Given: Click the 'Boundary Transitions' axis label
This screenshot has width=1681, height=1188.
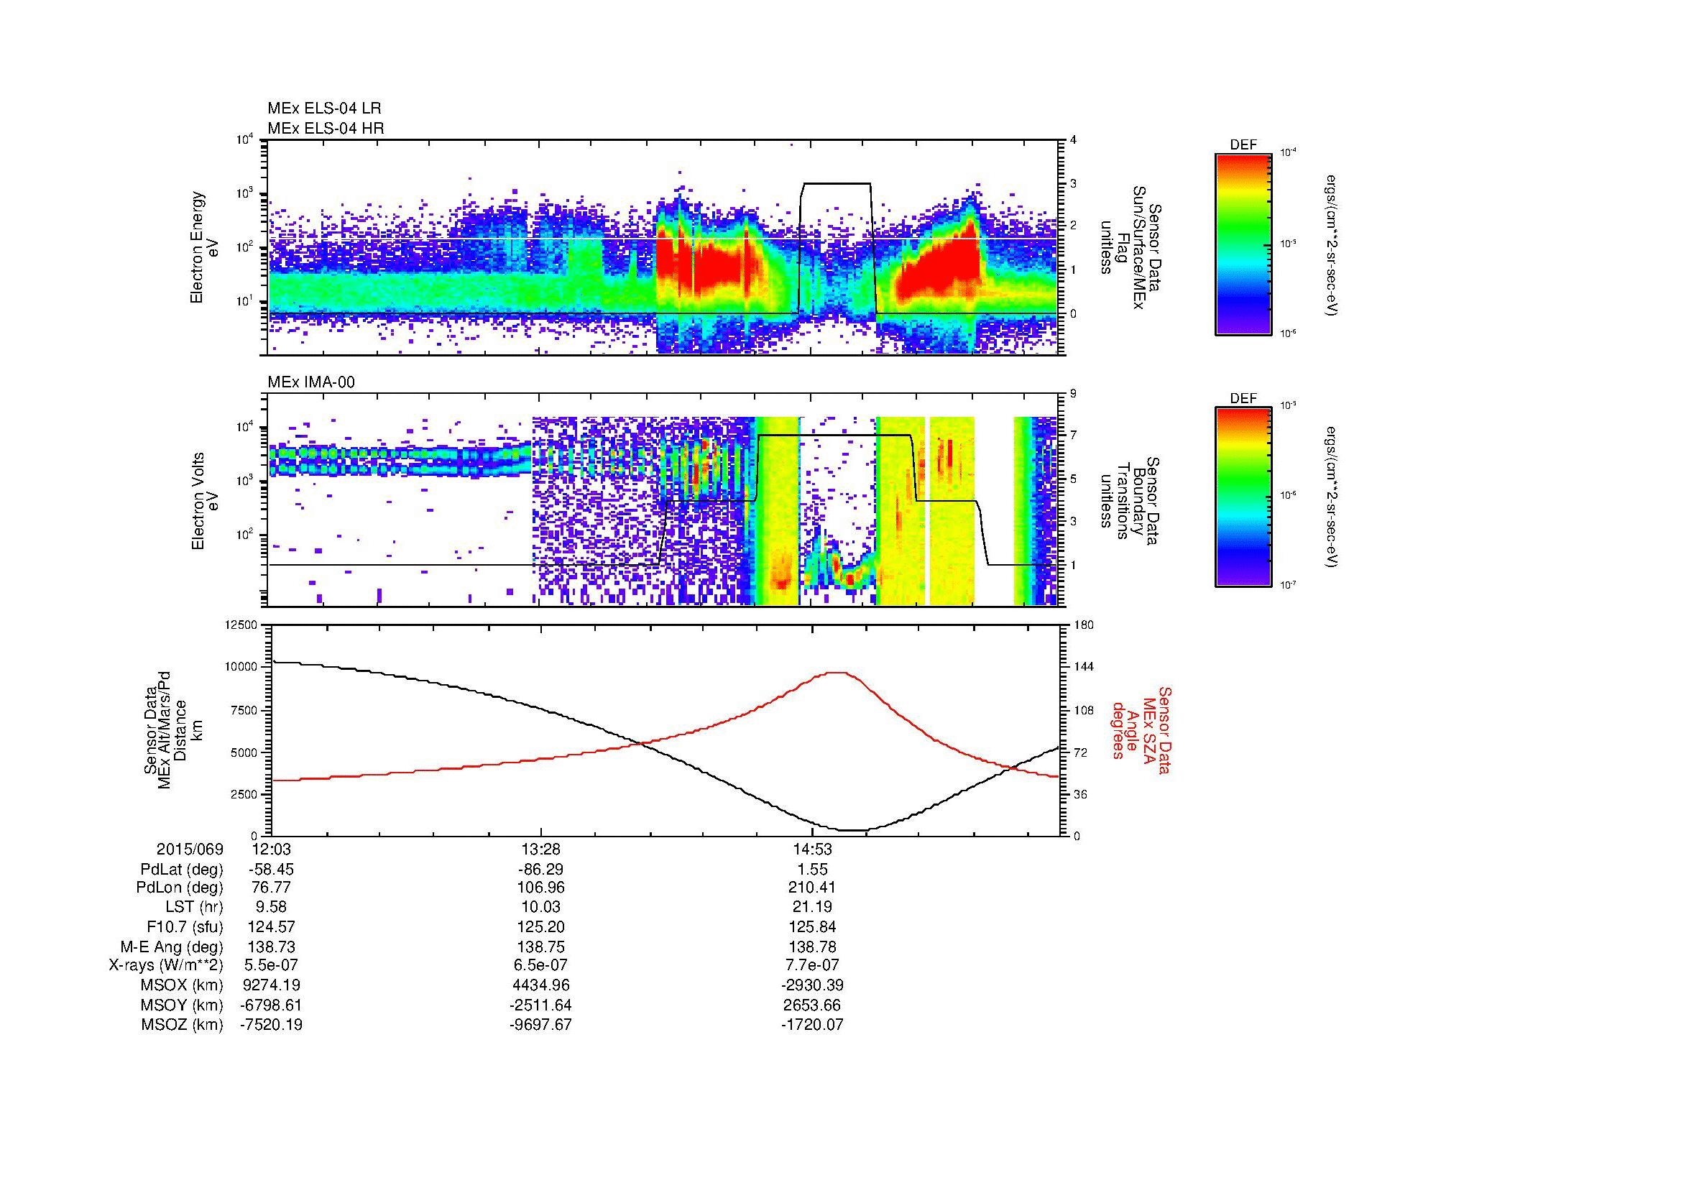Looking at the screenshot, I should [1132, 502].
